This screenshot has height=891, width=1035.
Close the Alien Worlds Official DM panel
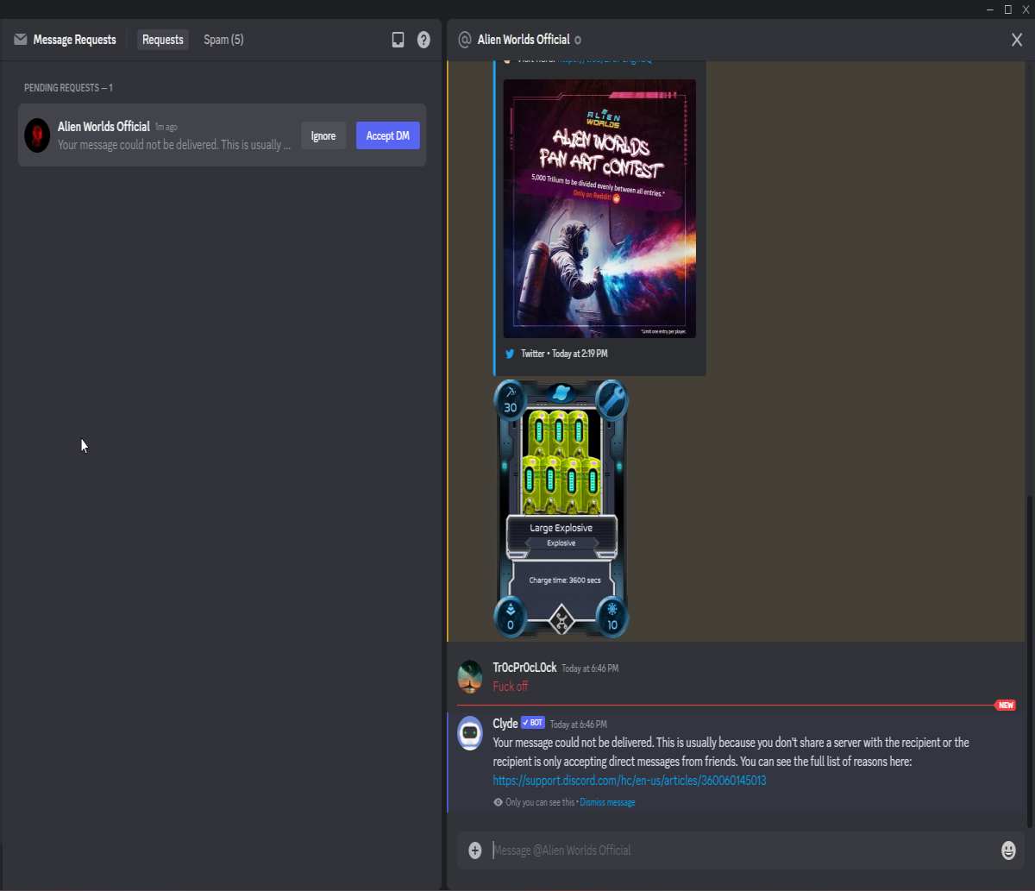pyautogui.click(x=1017, y=40)
